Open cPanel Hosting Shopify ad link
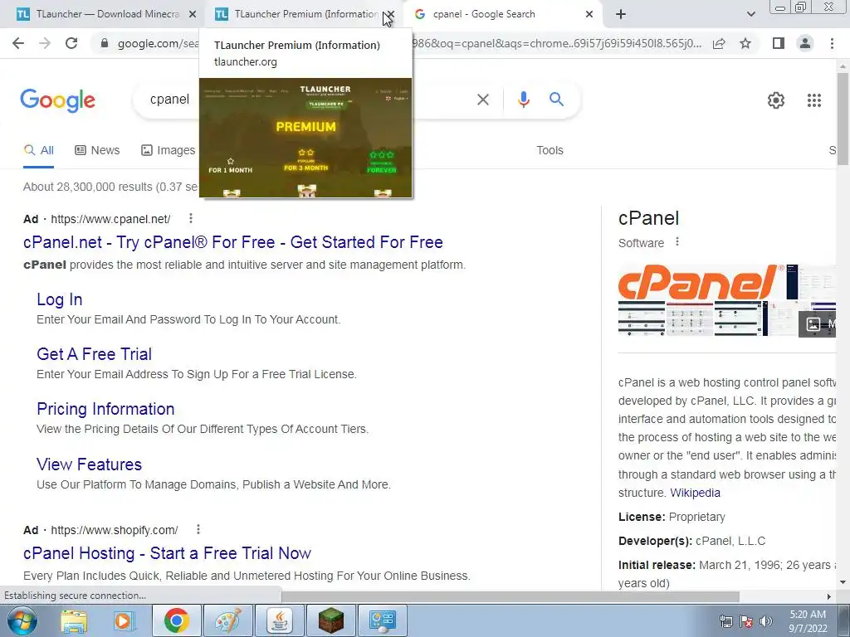The width and height of the screenshot is (850, 637). (x=167, y=553)
